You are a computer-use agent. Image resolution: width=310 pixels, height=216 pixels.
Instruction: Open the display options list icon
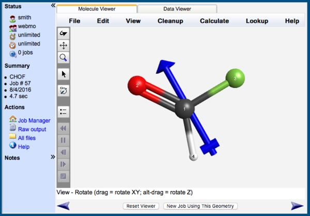[x=64, y=111]
